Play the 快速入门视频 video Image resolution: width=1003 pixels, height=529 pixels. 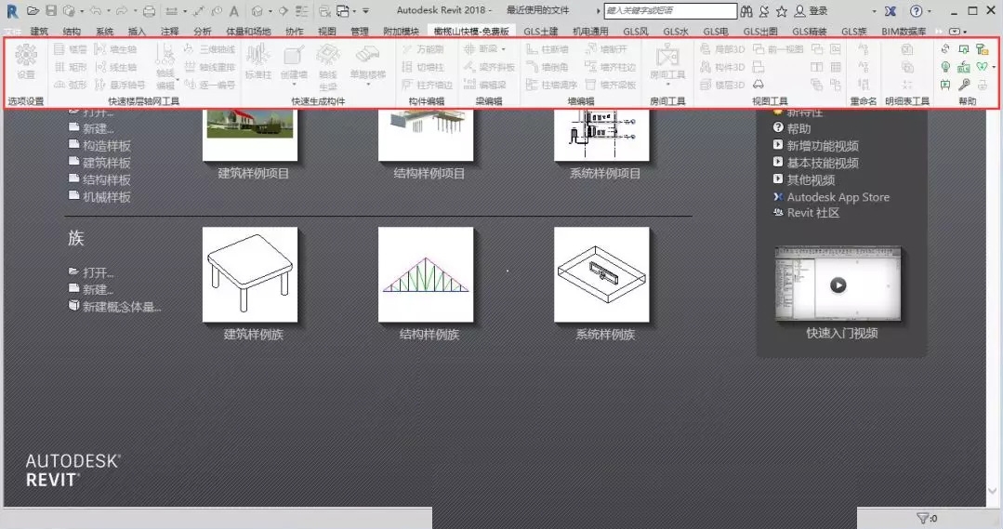(x=838, y=284)
